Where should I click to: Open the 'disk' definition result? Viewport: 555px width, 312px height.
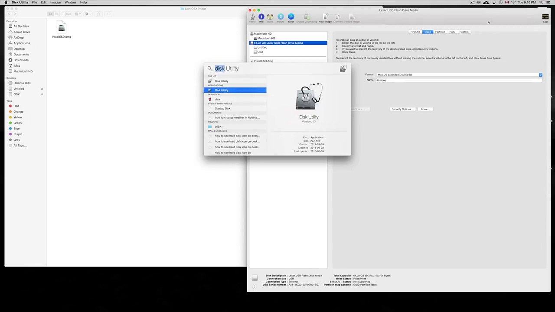pyautogui.click(x=235, y=99)
